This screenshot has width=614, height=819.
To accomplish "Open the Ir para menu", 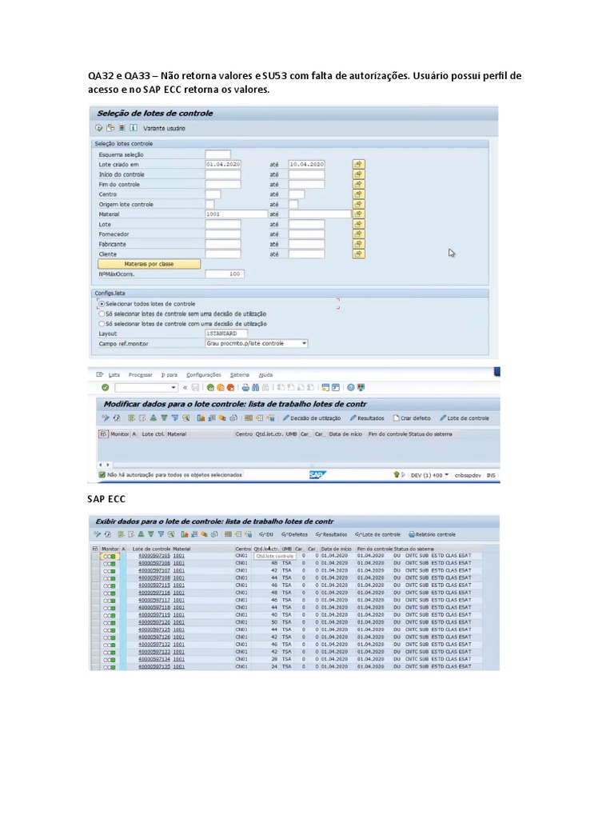I will click(169, 375).
